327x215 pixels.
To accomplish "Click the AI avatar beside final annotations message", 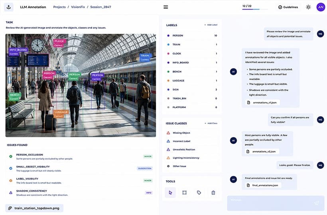I will coord(233,179).
